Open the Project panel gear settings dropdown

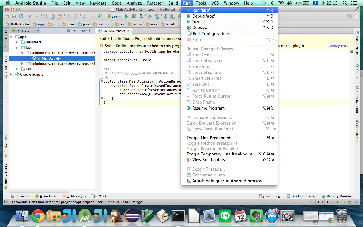coord(83,31)
